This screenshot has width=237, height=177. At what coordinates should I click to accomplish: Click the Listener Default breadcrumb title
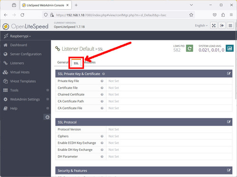click(x=78, y=49)
